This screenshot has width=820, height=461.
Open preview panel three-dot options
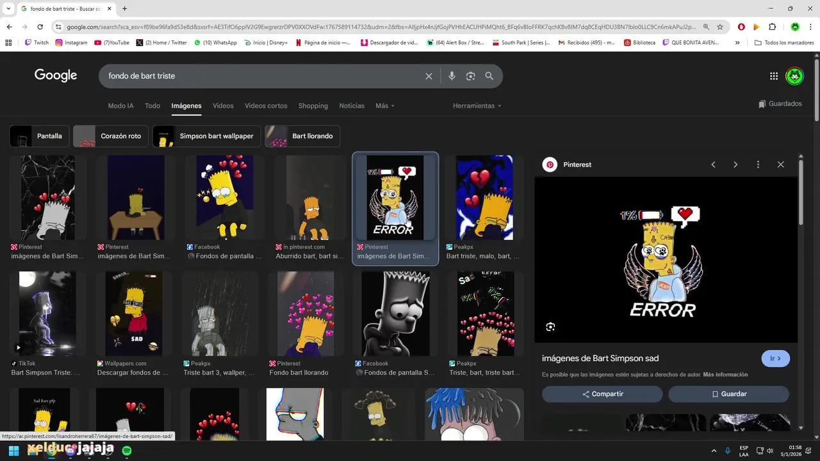click(758, 165)
